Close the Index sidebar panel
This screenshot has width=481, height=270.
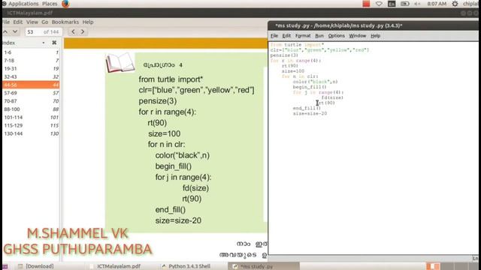[x=54, y=43]
